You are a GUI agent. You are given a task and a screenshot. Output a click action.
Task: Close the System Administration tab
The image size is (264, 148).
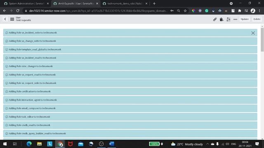tap(48, 4)
